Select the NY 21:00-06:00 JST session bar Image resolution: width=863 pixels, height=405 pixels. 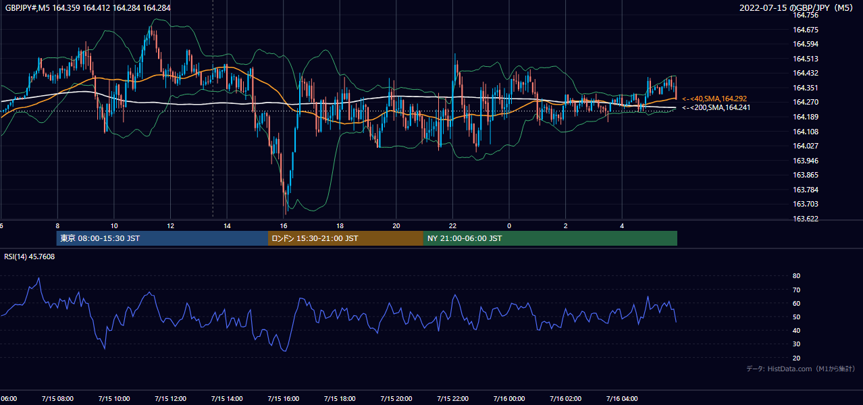550,238
